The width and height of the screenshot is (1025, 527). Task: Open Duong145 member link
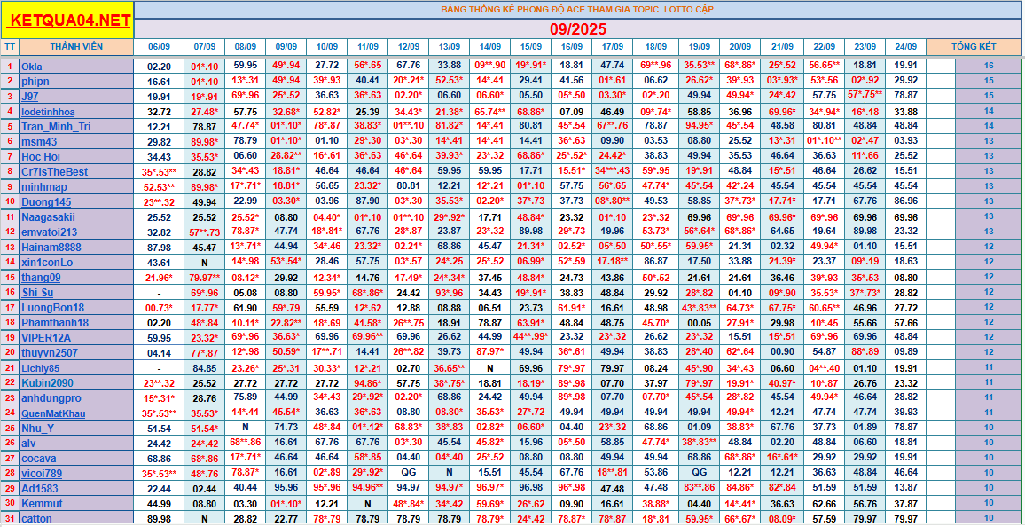pyautogui.click(x=46, y=201)
